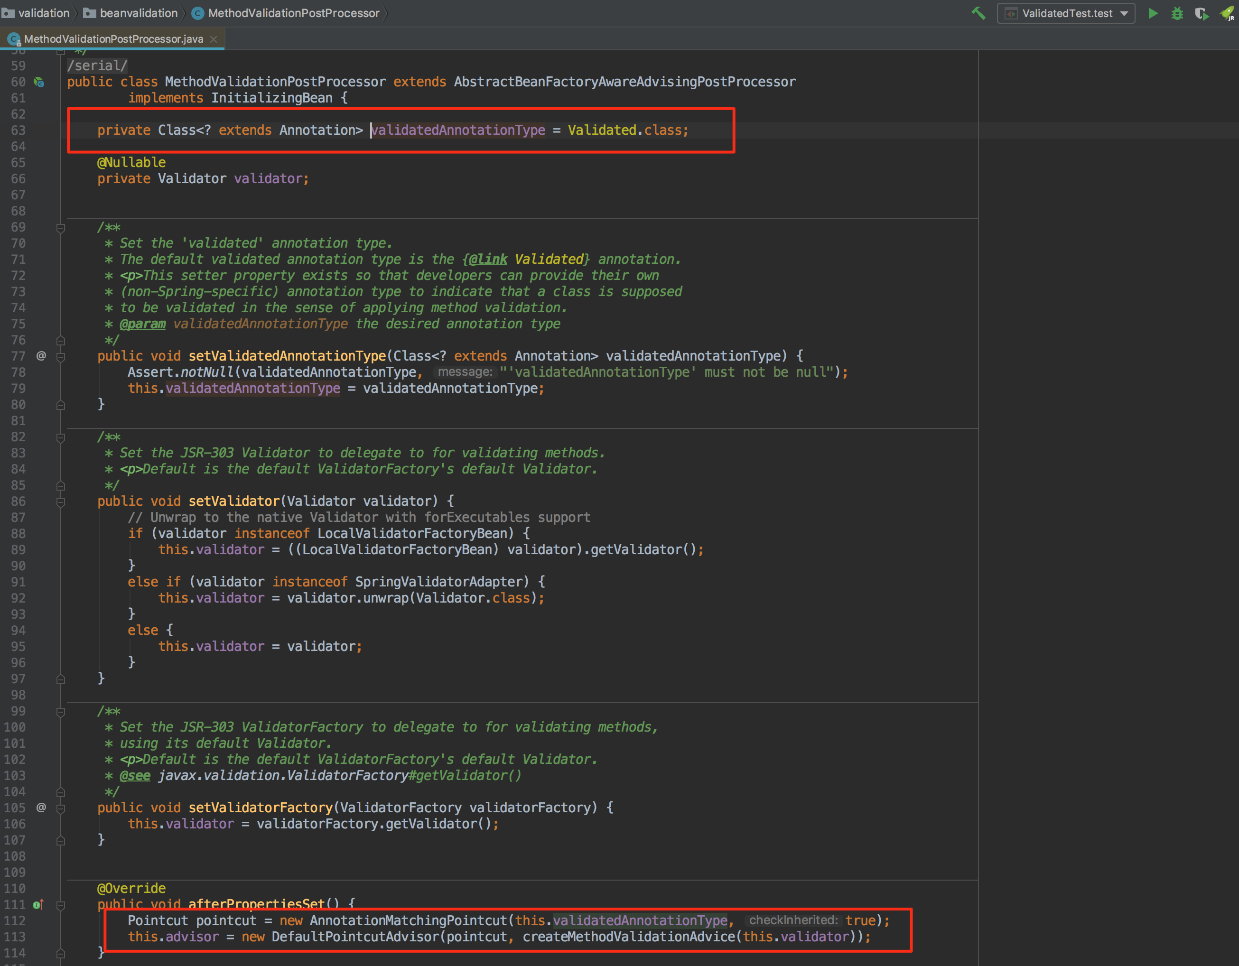The width and height of the screenshot is (1239, 966).
Task: Click the @ gutter marker on line 105
Action: pyautogui.click(x=41, y=807)
